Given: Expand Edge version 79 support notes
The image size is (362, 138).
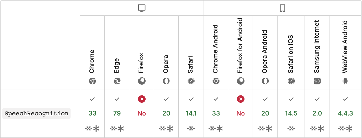Looking at the screenshot, I should pos(117,113).
